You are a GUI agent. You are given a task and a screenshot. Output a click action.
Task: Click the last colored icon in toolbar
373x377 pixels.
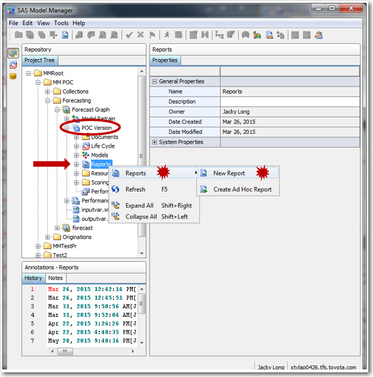point(319,35)
